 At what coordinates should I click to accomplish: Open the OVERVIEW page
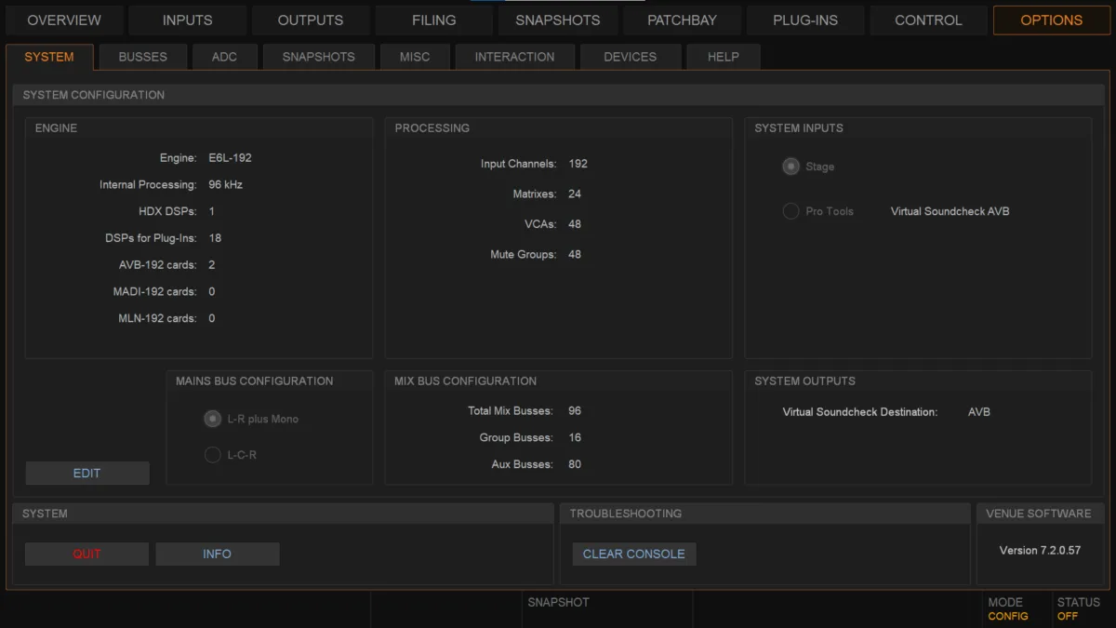(x=64, y=20)
